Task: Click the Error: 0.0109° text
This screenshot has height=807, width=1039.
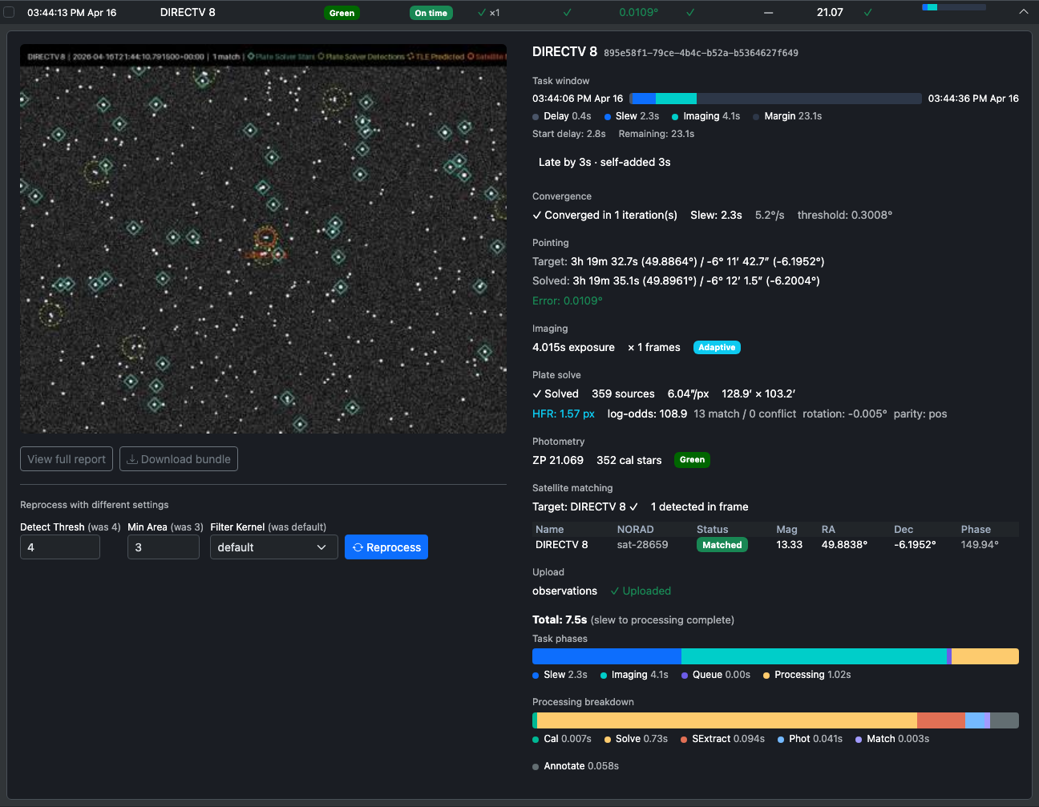Action: [x=568, y=301]
